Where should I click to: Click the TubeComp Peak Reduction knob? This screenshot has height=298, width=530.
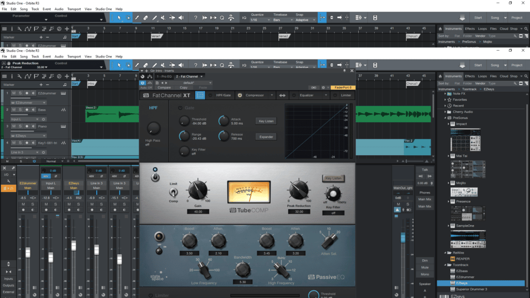(x=299, y=190)
